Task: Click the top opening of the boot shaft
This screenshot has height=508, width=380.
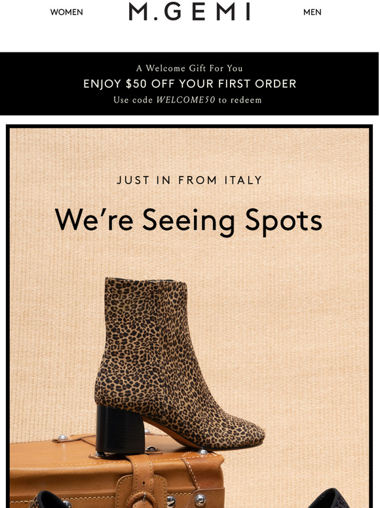Action: coord(146,281)
